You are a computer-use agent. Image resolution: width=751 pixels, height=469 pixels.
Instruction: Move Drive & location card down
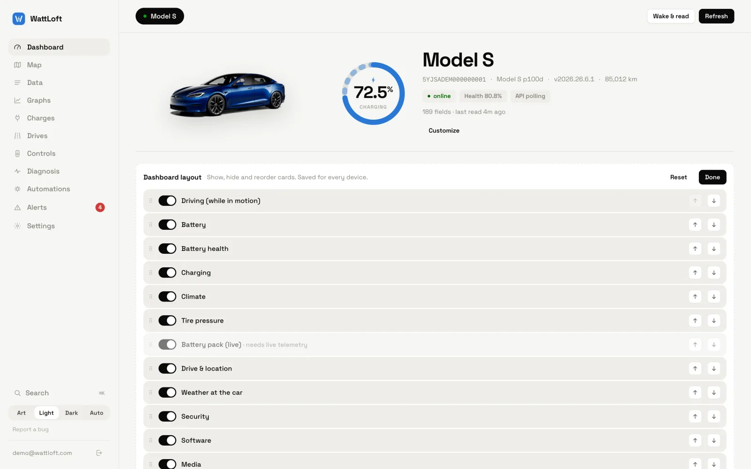tap(714, 369)
